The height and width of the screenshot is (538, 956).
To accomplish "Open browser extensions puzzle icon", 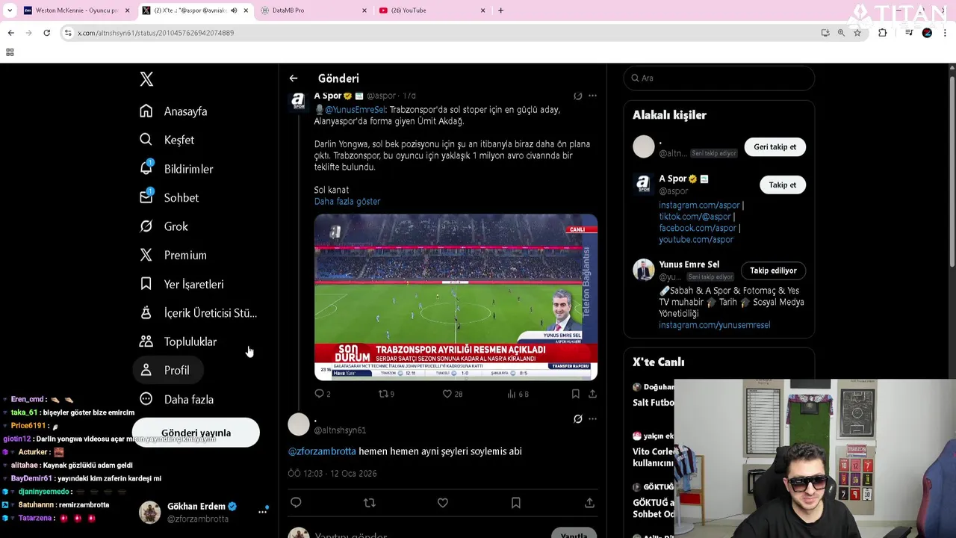I will click(883, 33).
